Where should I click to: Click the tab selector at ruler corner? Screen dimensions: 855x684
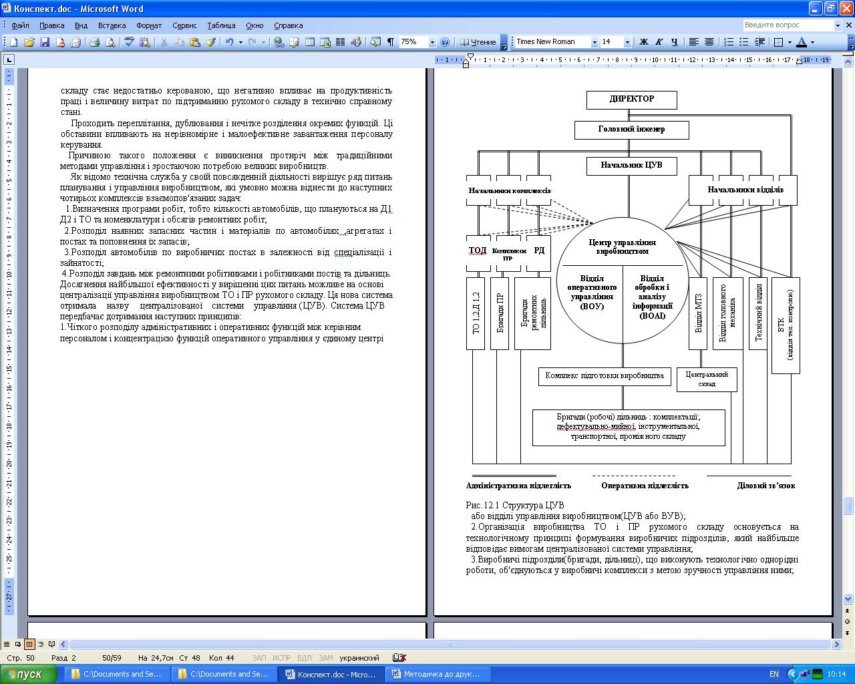9,59
